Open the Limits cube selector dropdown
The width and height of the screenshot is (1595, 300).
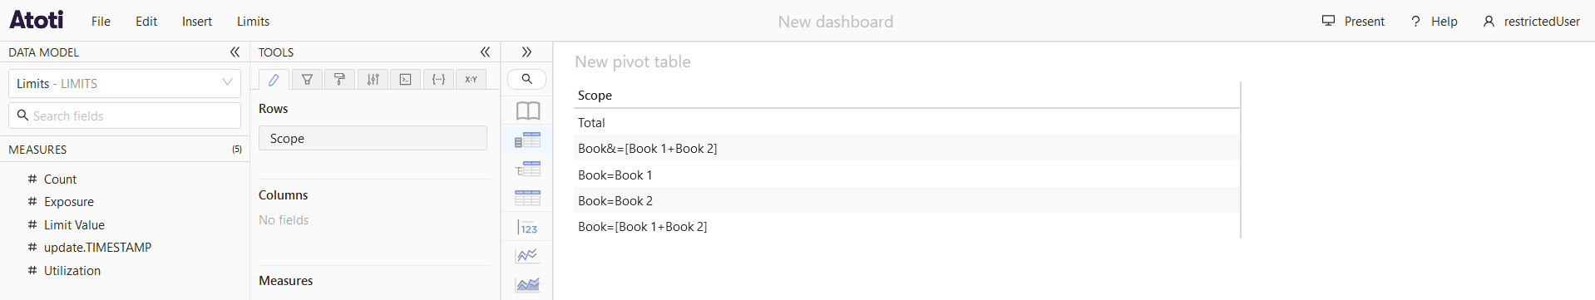pos(125,83)
